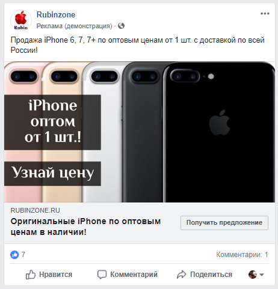
Task: Click the blue like reaction icon
Action: tap(14, 255)
